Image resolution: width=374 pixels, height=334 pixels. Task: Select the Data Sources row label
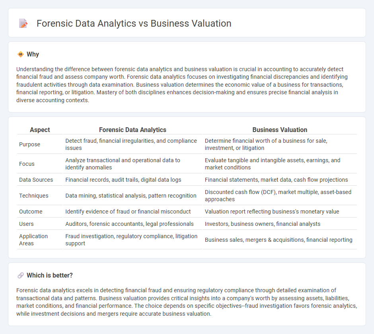coord(36,180)
